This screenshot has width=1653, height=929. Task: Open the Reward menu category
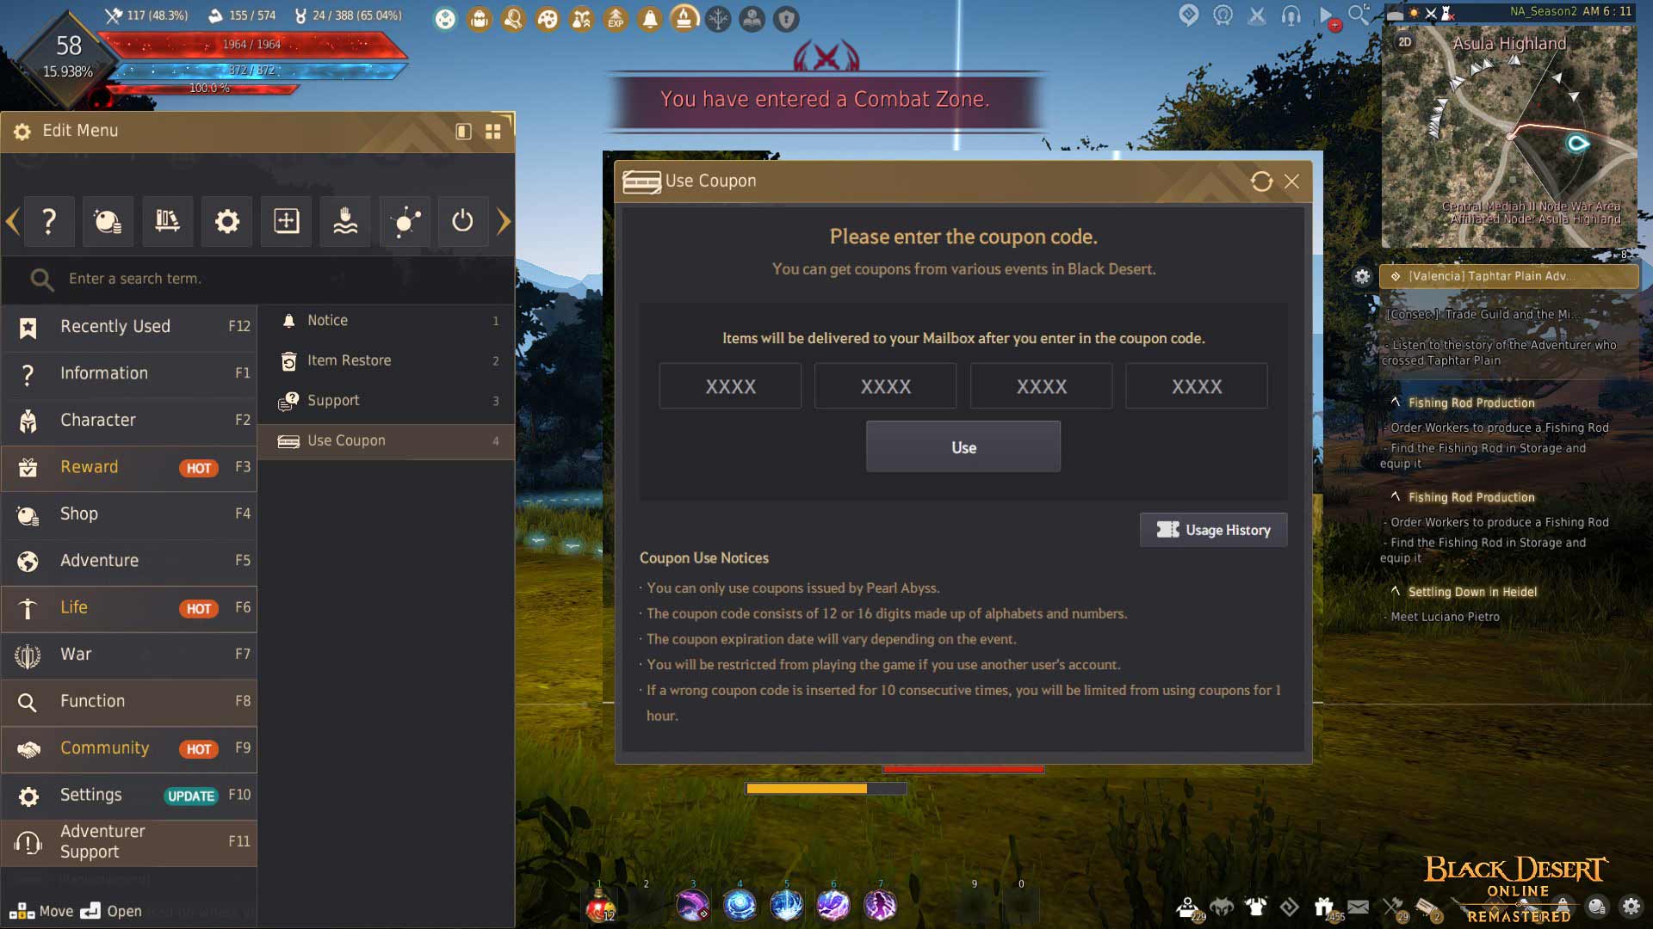pos(129,467)
